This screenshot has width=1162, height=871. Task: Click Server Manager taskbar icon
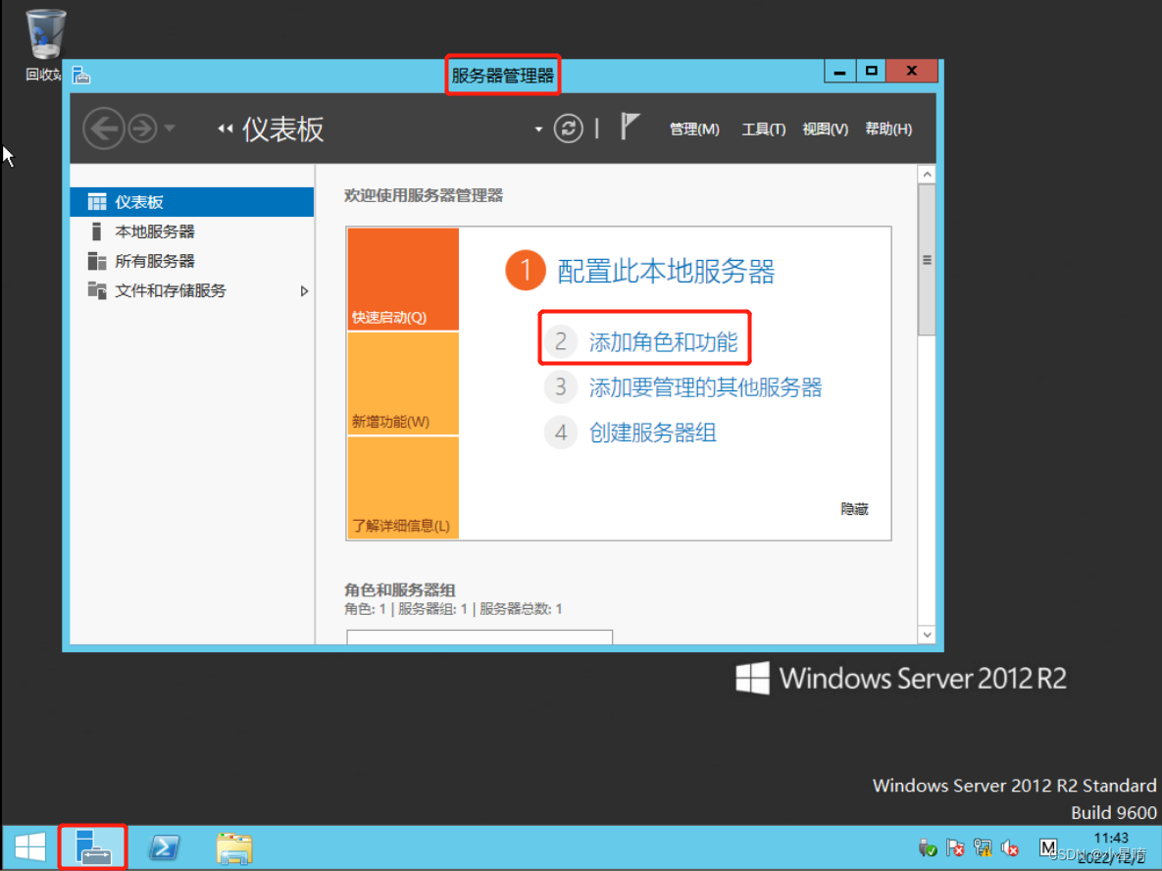(92, 846)
